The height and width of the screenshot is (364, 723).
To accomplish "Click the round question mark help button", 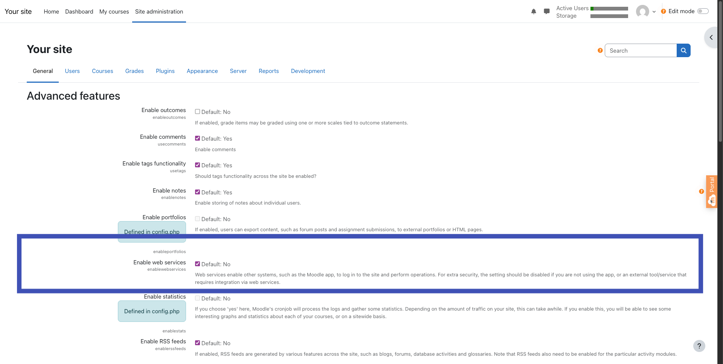I will 699,346.
